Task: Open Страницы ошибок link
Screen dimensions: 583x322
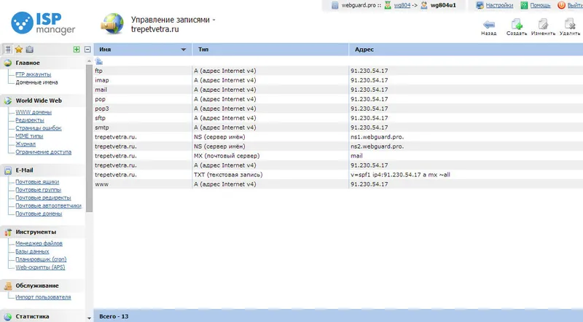Action: coord(39,128)
